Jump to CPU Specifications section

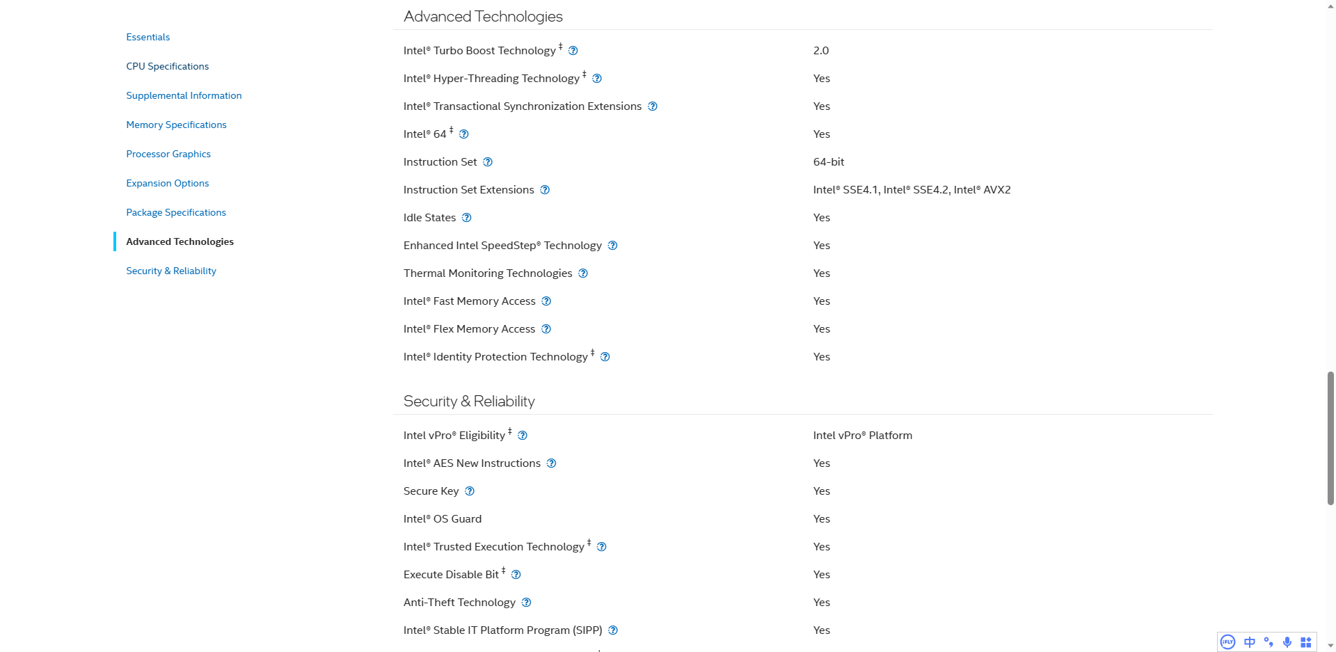[167, 66]
